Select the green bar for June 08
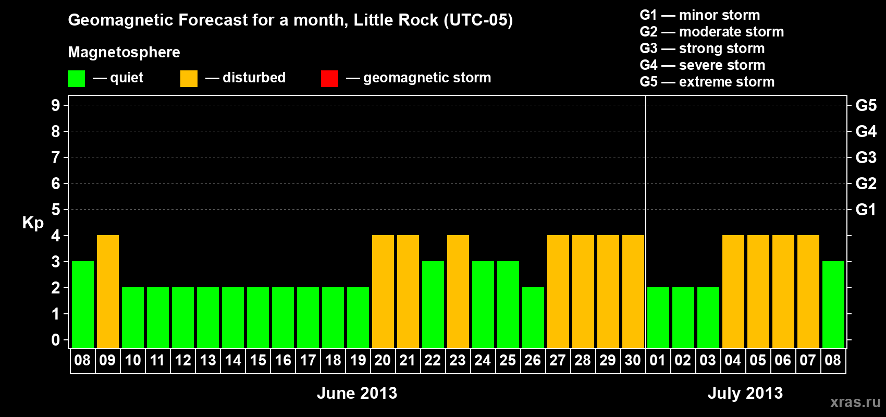This screenshot has height=417, width=886. [83, 304]
